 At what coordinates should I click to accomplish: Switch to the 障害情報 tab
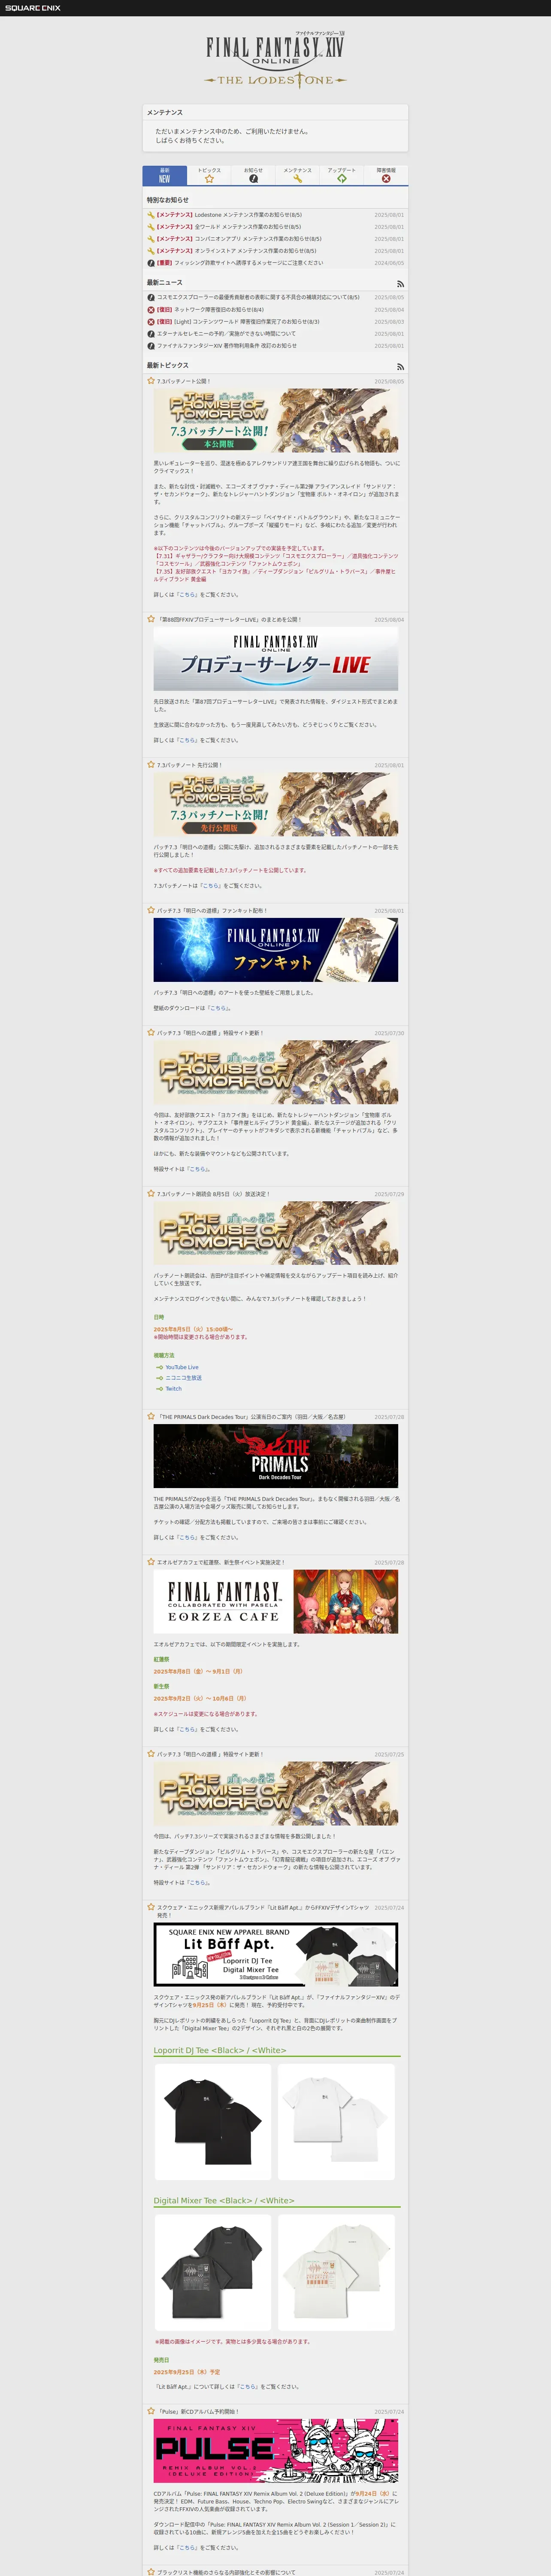[386, 176]
